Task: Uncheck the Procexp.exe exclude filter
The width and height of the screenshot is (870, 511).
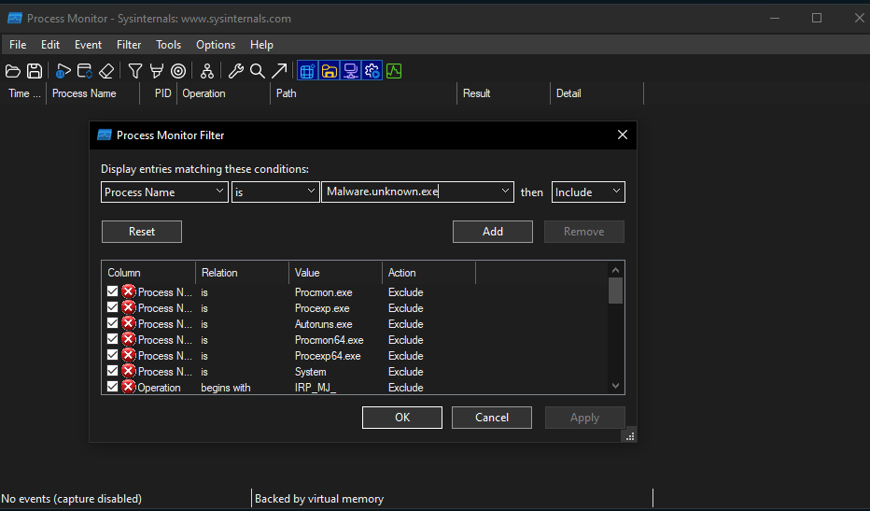Action: click(x=113, y=307)
